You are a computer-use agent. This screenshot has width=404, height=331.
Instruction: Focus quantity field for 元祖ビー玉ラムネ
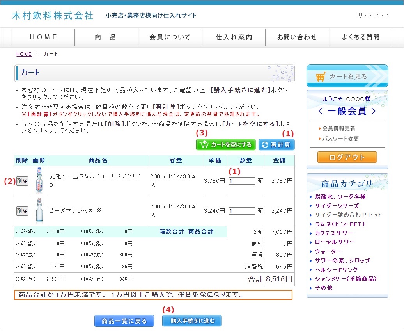241,181
